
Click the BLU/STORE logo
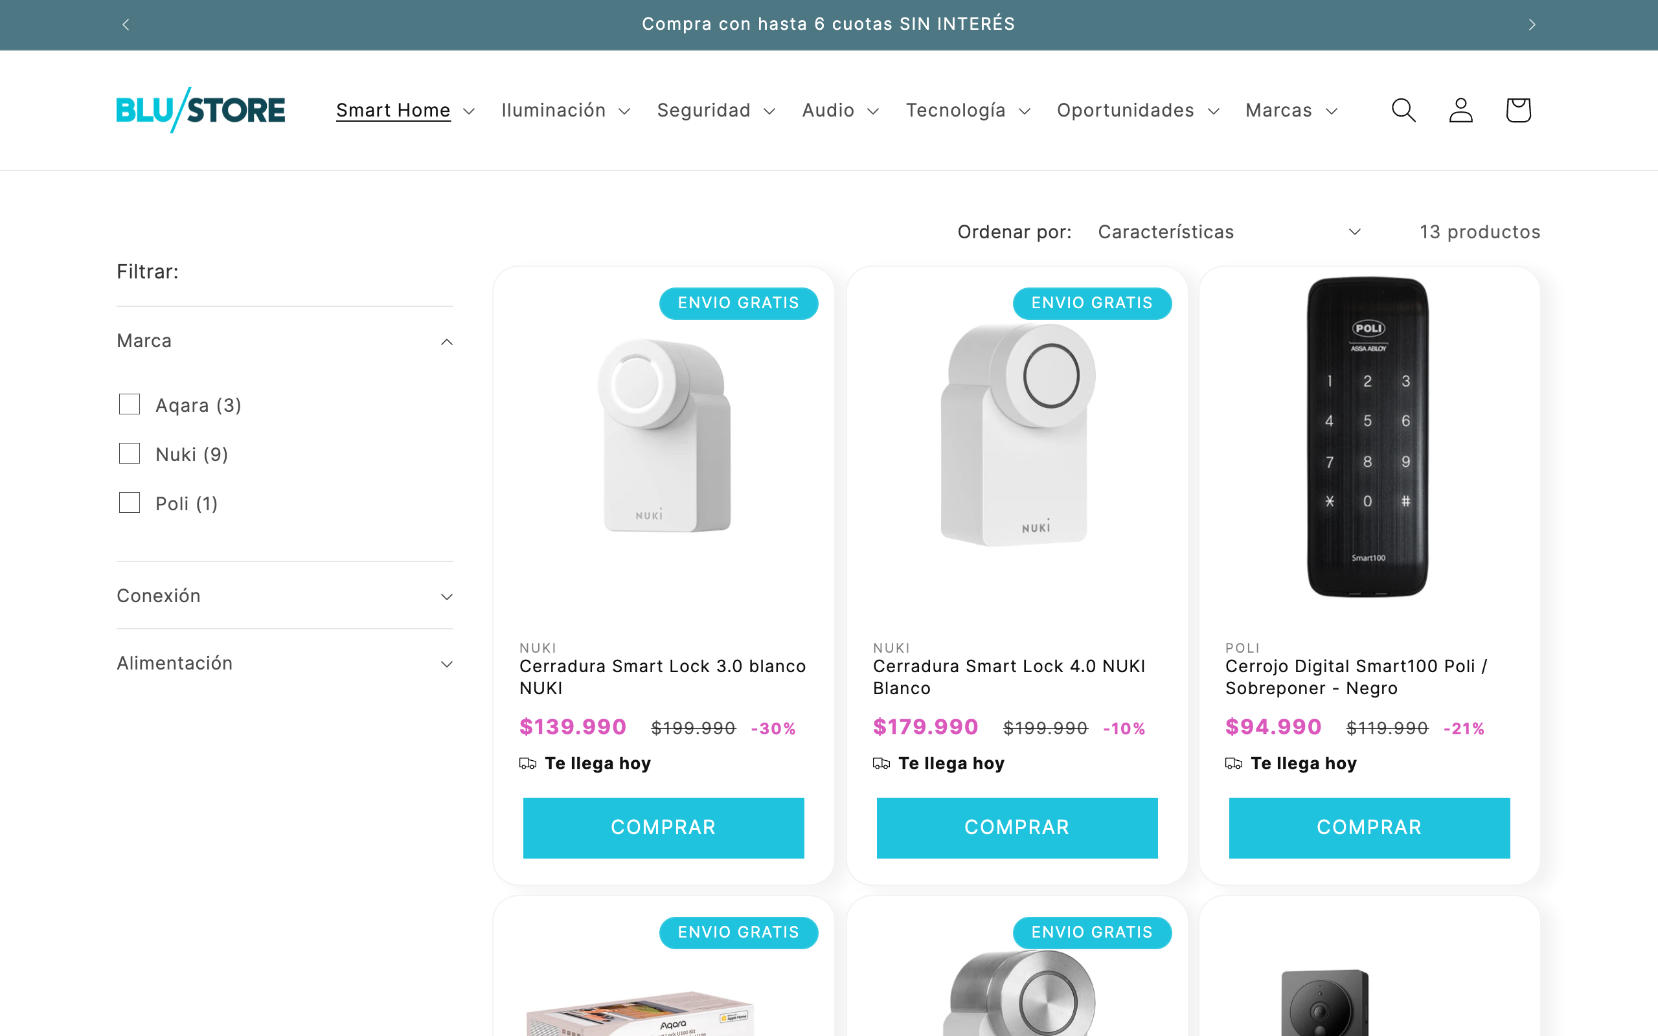click(200, 109)
